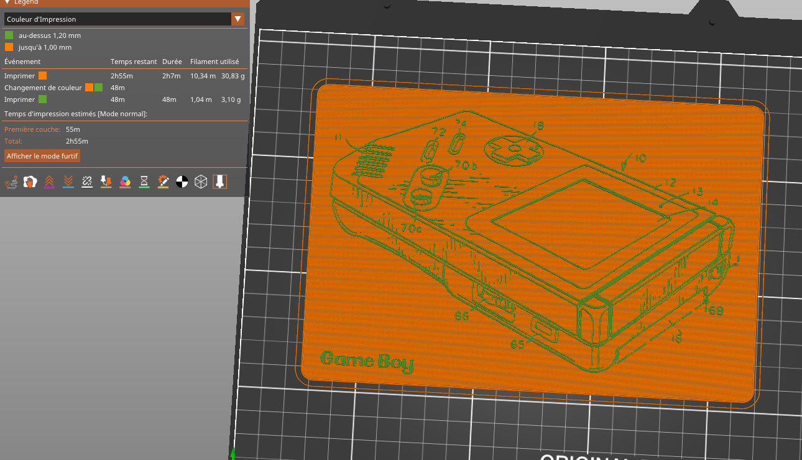Click orange swatch in first Imprimer row
The height and width of the screenshot is (460, 802).
point(42,76)
